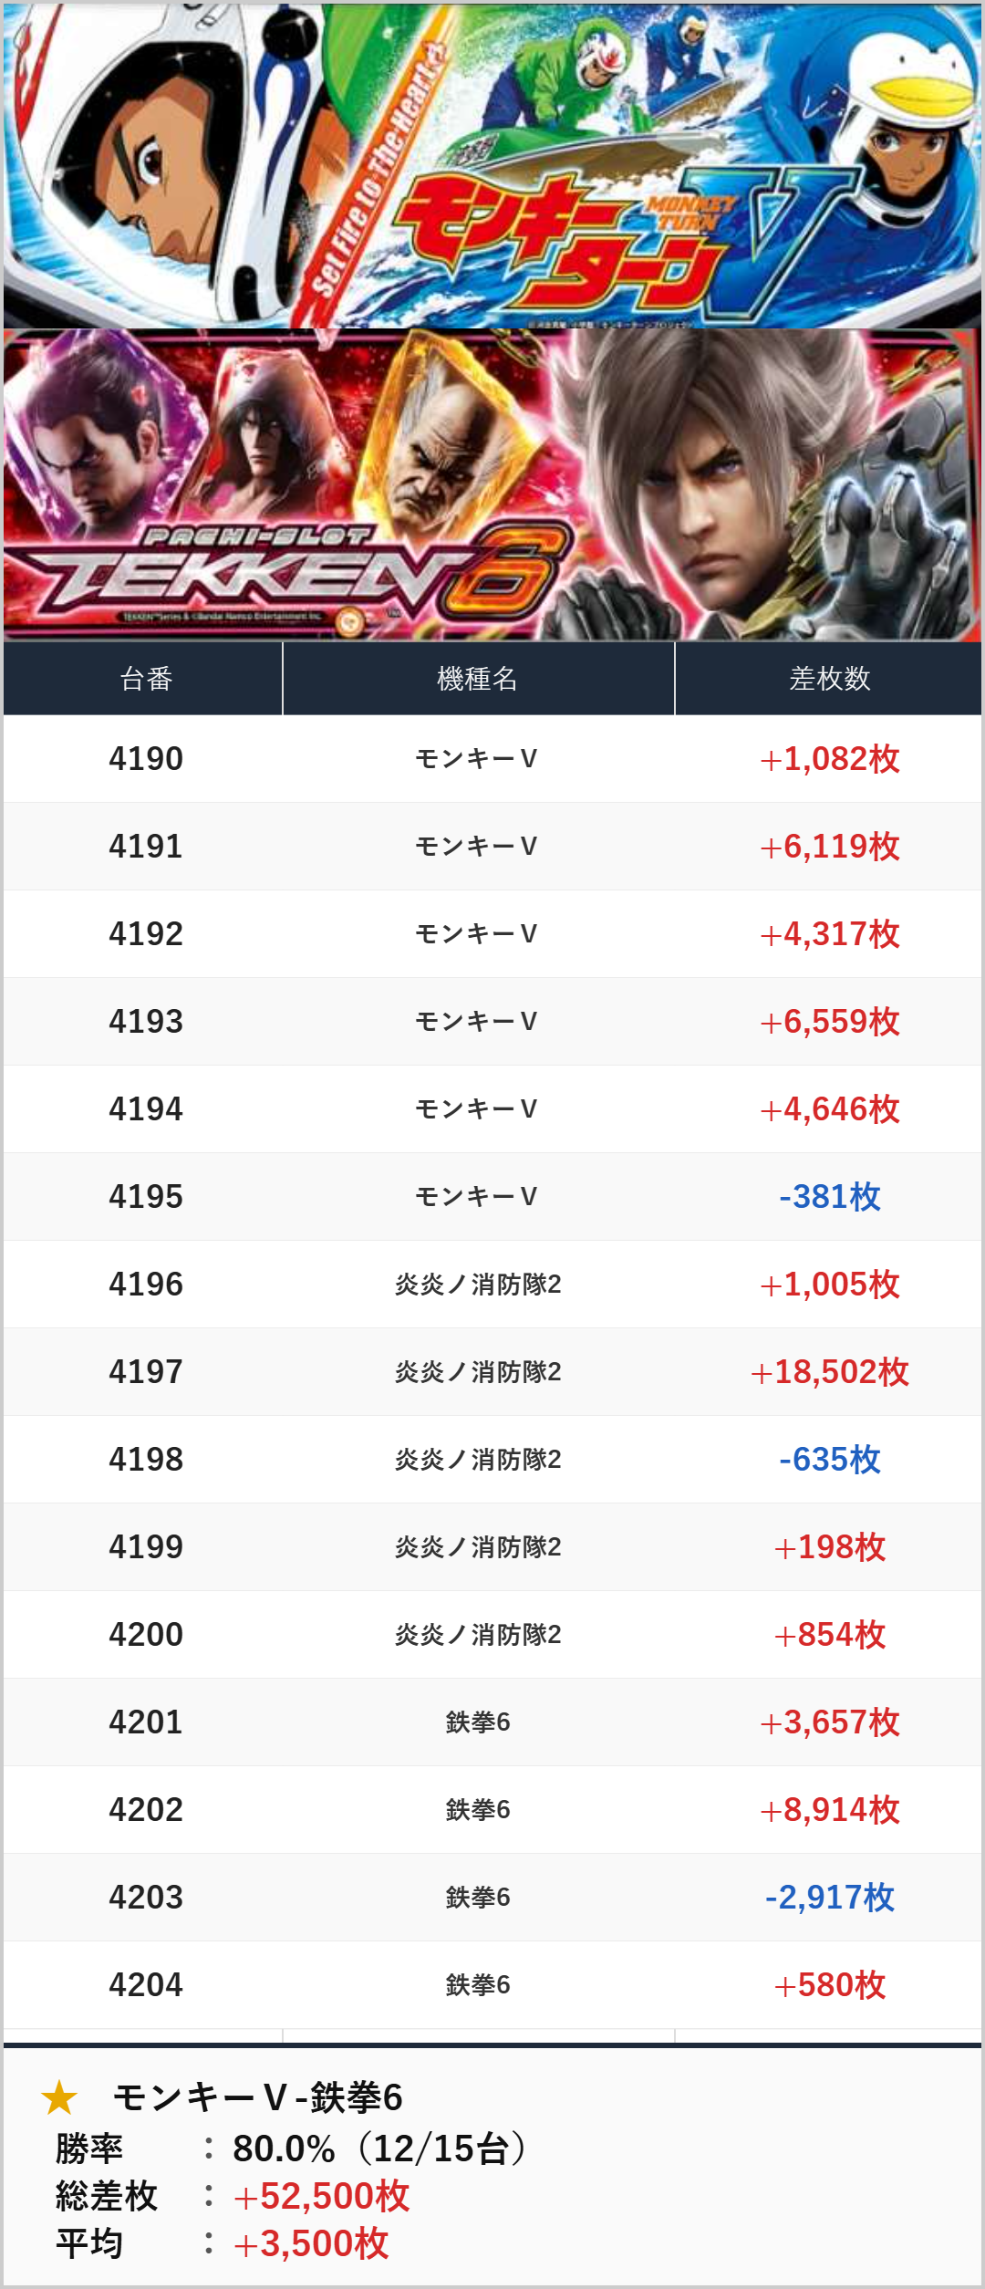
Task: Select machine number 4190
Action: (x=146, y=759)
